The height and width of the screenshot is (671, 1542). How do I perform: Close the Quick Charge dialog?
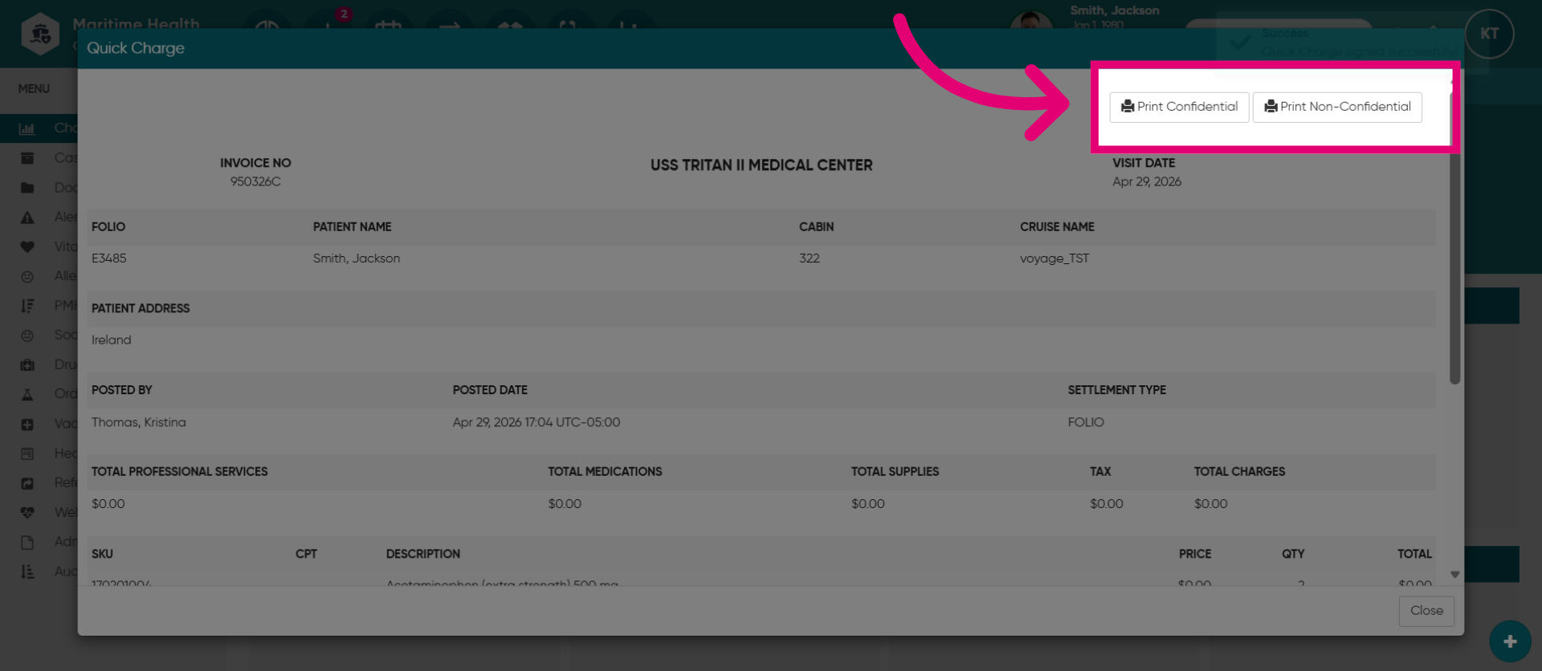tap(1426, 611)
